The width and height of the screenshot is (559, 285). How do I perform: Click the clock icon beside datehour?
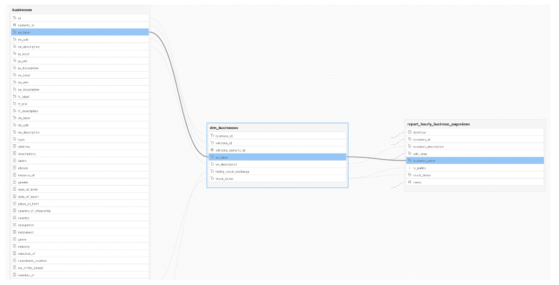point(410,132)
